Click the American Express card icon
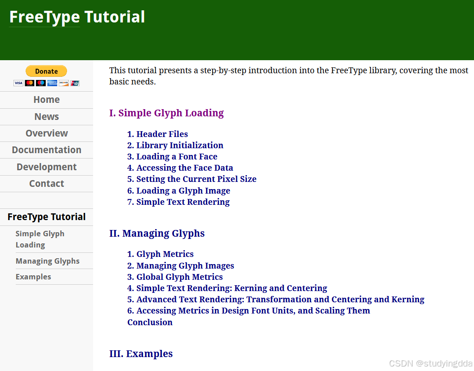The height and width of the screenshot is (371, 474). [52, 83]
